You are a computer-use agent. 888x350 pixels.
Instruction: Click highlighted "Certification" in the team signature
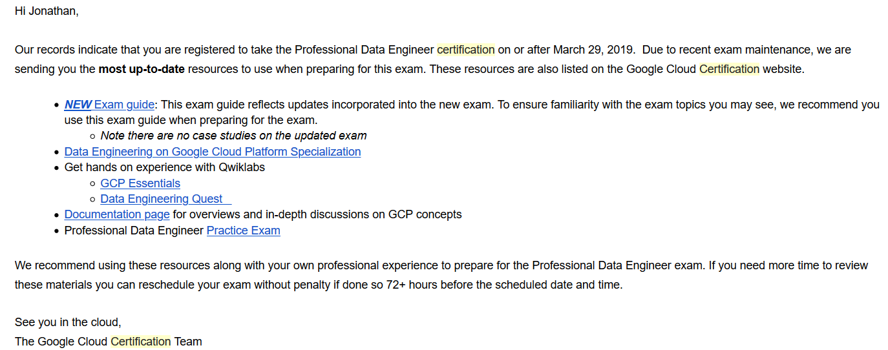tap(141, 342)
